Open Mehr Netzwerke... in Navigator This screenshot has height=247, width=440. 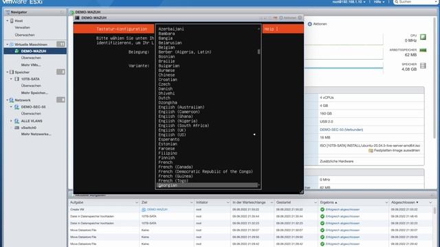pyautogui.click(x=36, y=134)
